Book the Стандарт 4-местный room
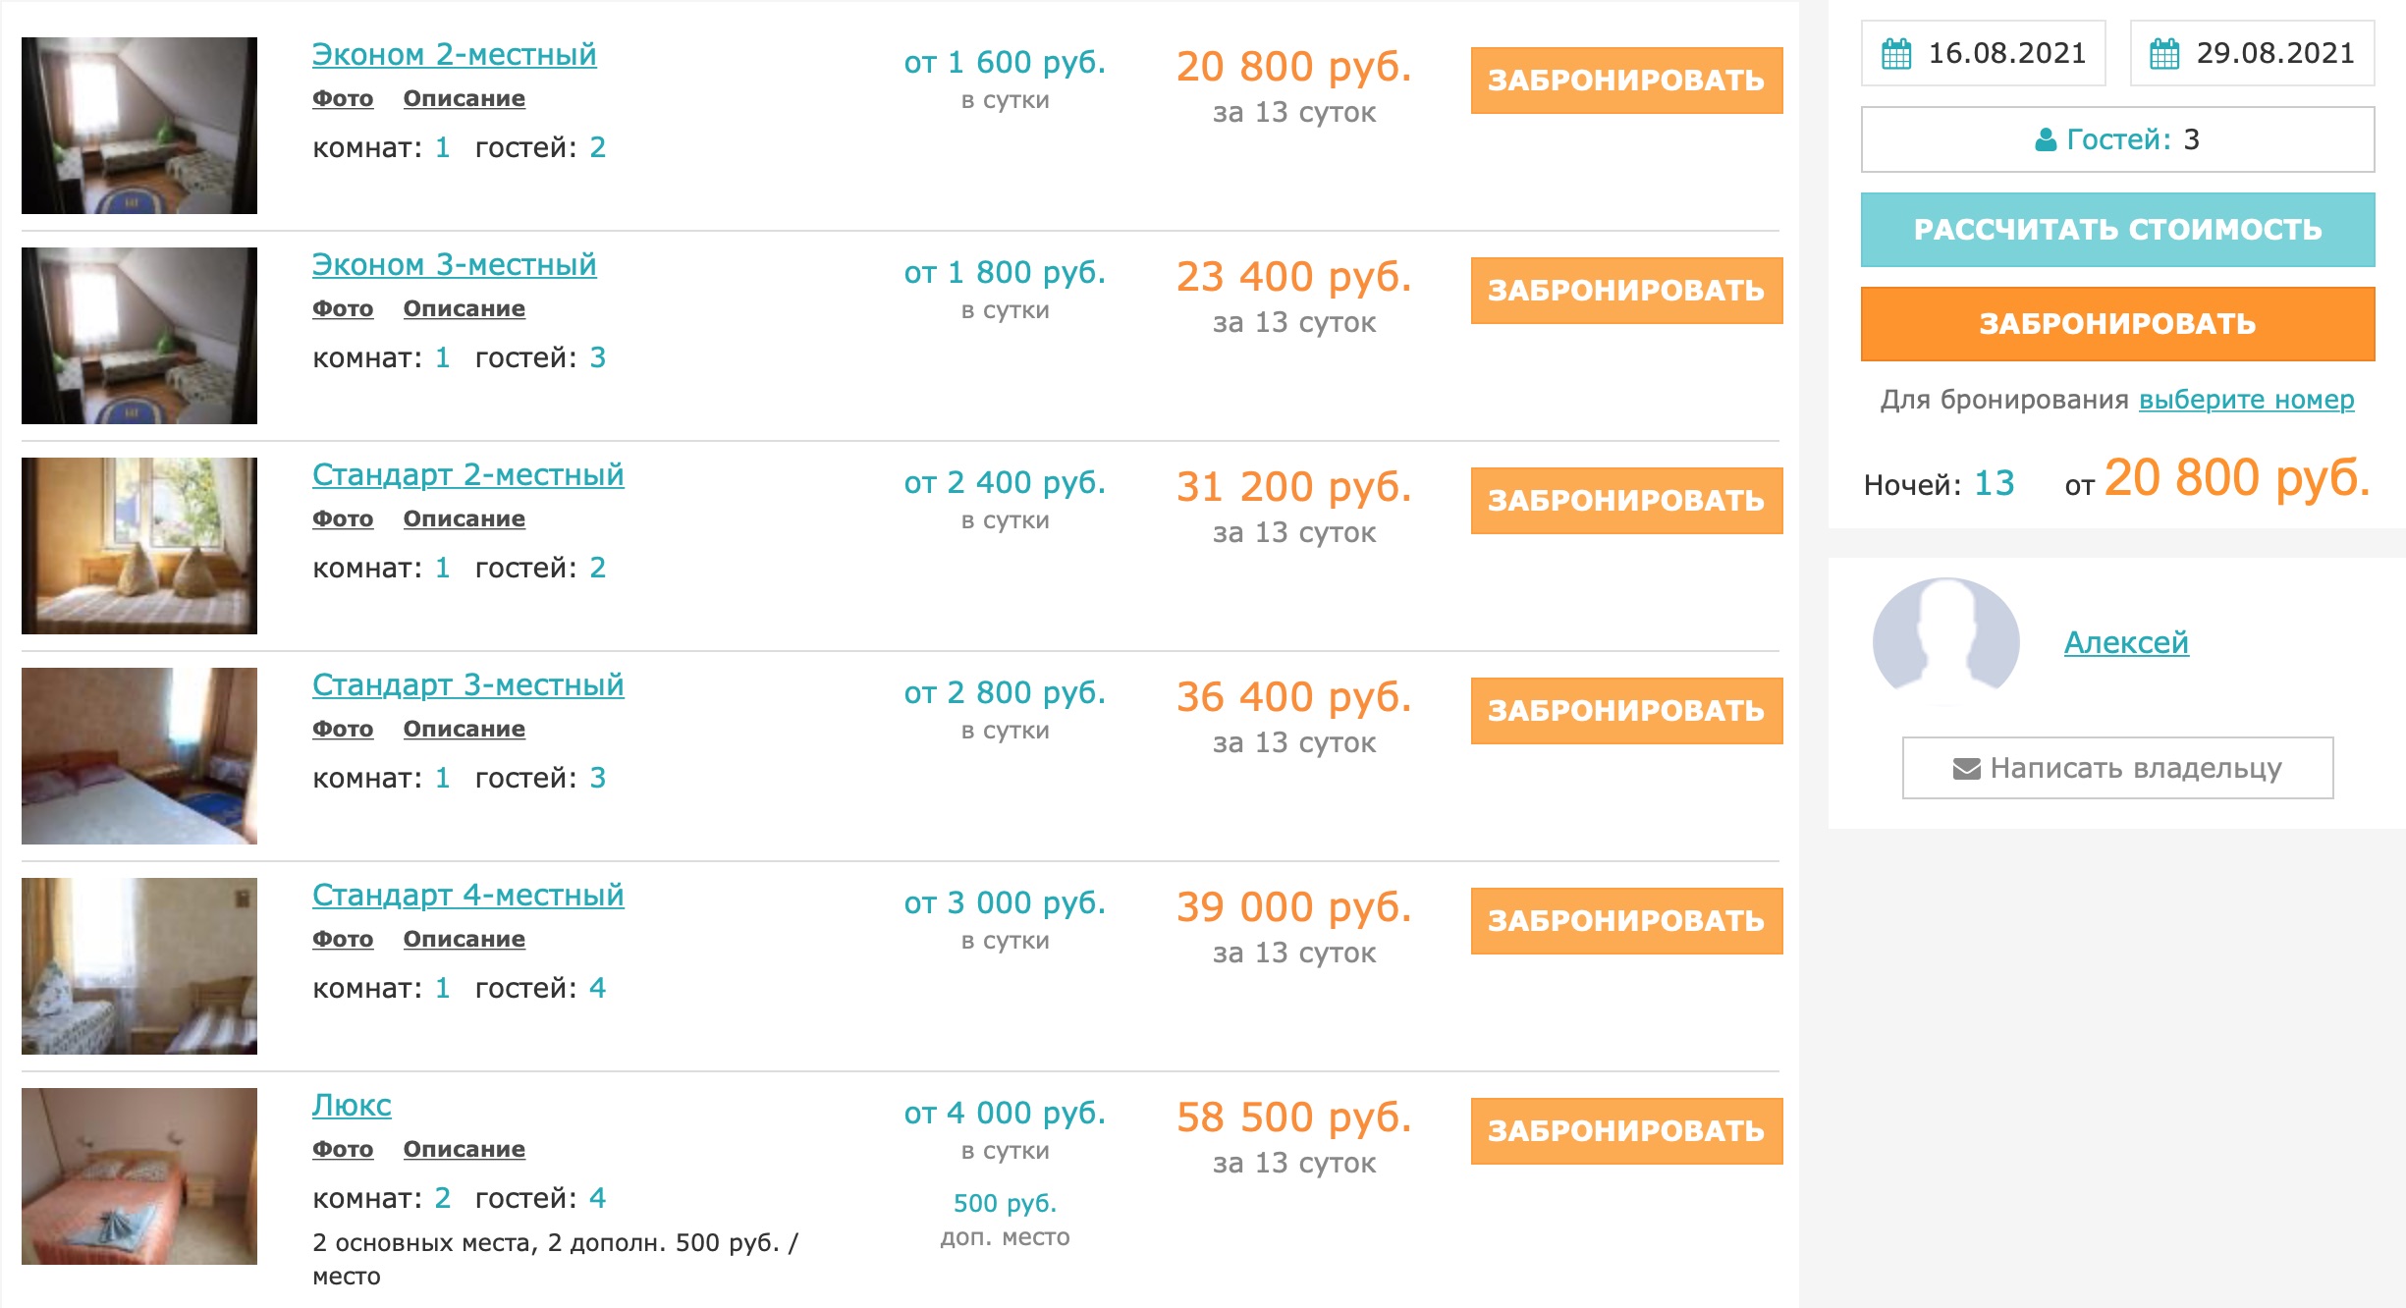Viewport: 2406px width, 1308px height. click(x=1625, y=921)
